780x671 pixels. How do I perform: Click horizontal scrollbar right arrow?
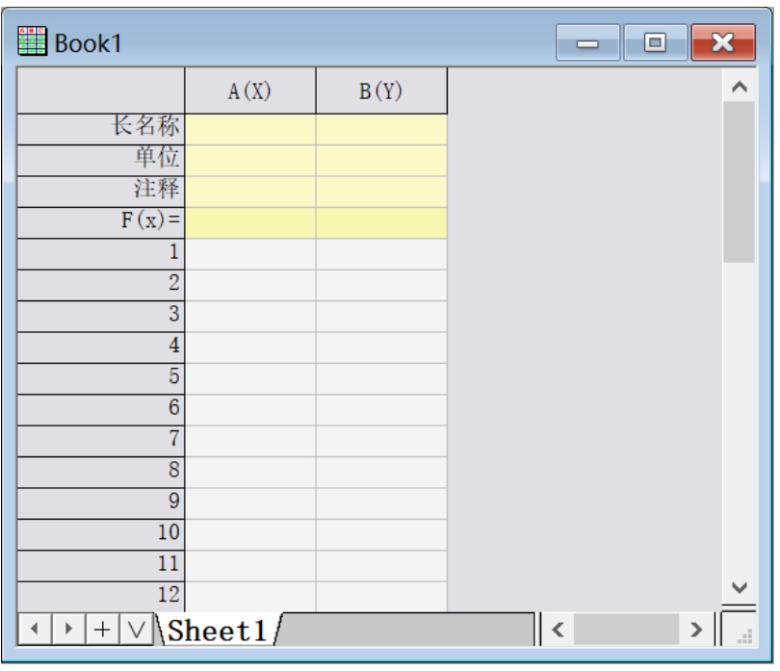pyautogui.click(x=696, y=630)
